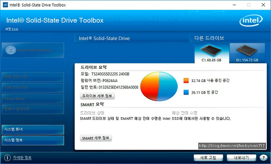This screenshot has height=164, width=271.
Task: Select the C:\ 68.85 GB drive icon
Action: (x=211, y=53)
